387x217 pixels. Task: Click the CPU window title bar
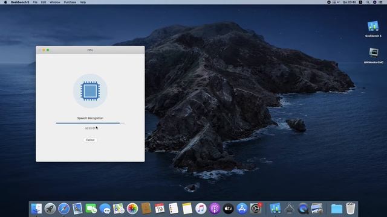tap(90, 50)
